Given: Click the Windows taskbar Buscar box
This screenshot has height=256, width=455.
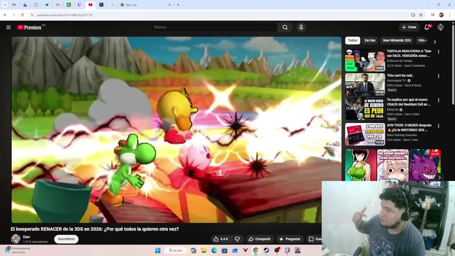Looking at the screenshot, I should click(176, 250).
